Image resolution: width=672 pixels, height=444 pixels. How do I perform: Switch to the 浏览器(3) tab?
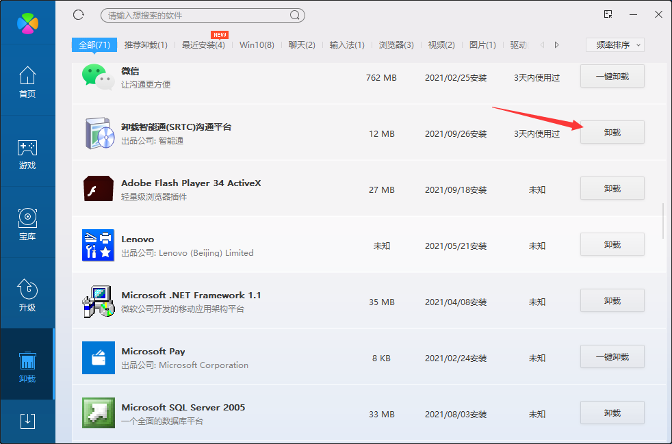(396, 44)
